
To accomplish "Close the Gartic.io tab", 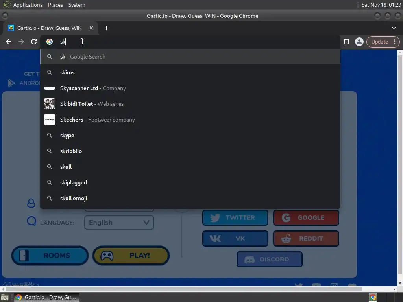I will tap(91, 28).
